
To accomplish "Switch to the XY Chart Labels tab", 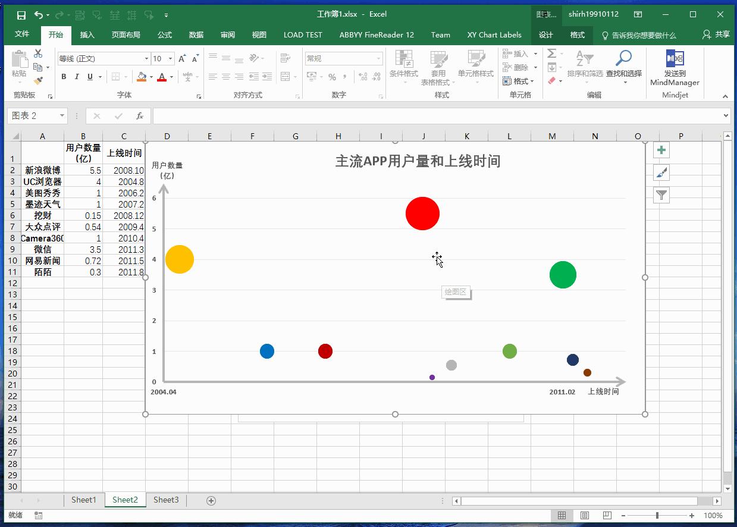I will point(494,34).
